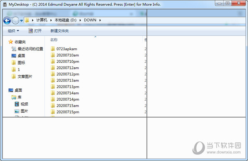Close the MyDesktop window
The height and width of the screenshot is (161, 248).
tap(238, 3)
